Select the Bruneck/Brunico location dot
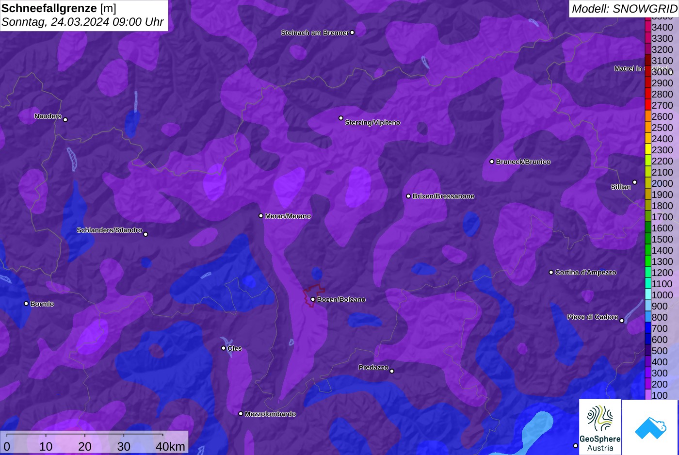679x455 pixels. pos(492,162)
